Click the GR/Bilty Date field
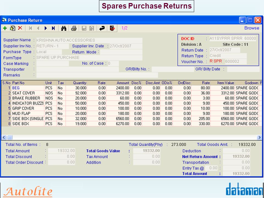264x198 pixels. click(243, 69)
